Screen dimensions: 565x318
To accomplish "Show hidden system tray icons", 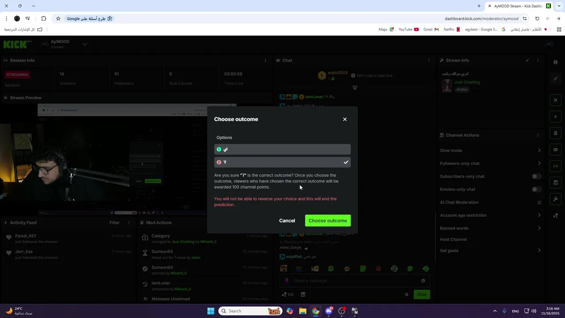I will 494,311.
